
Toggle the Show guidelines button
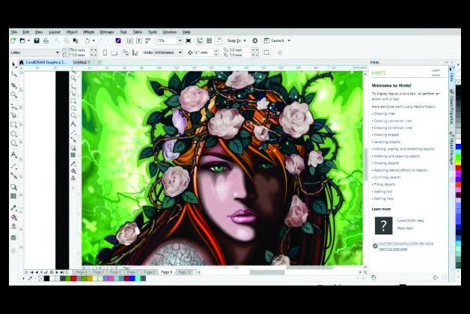[219, 40]
